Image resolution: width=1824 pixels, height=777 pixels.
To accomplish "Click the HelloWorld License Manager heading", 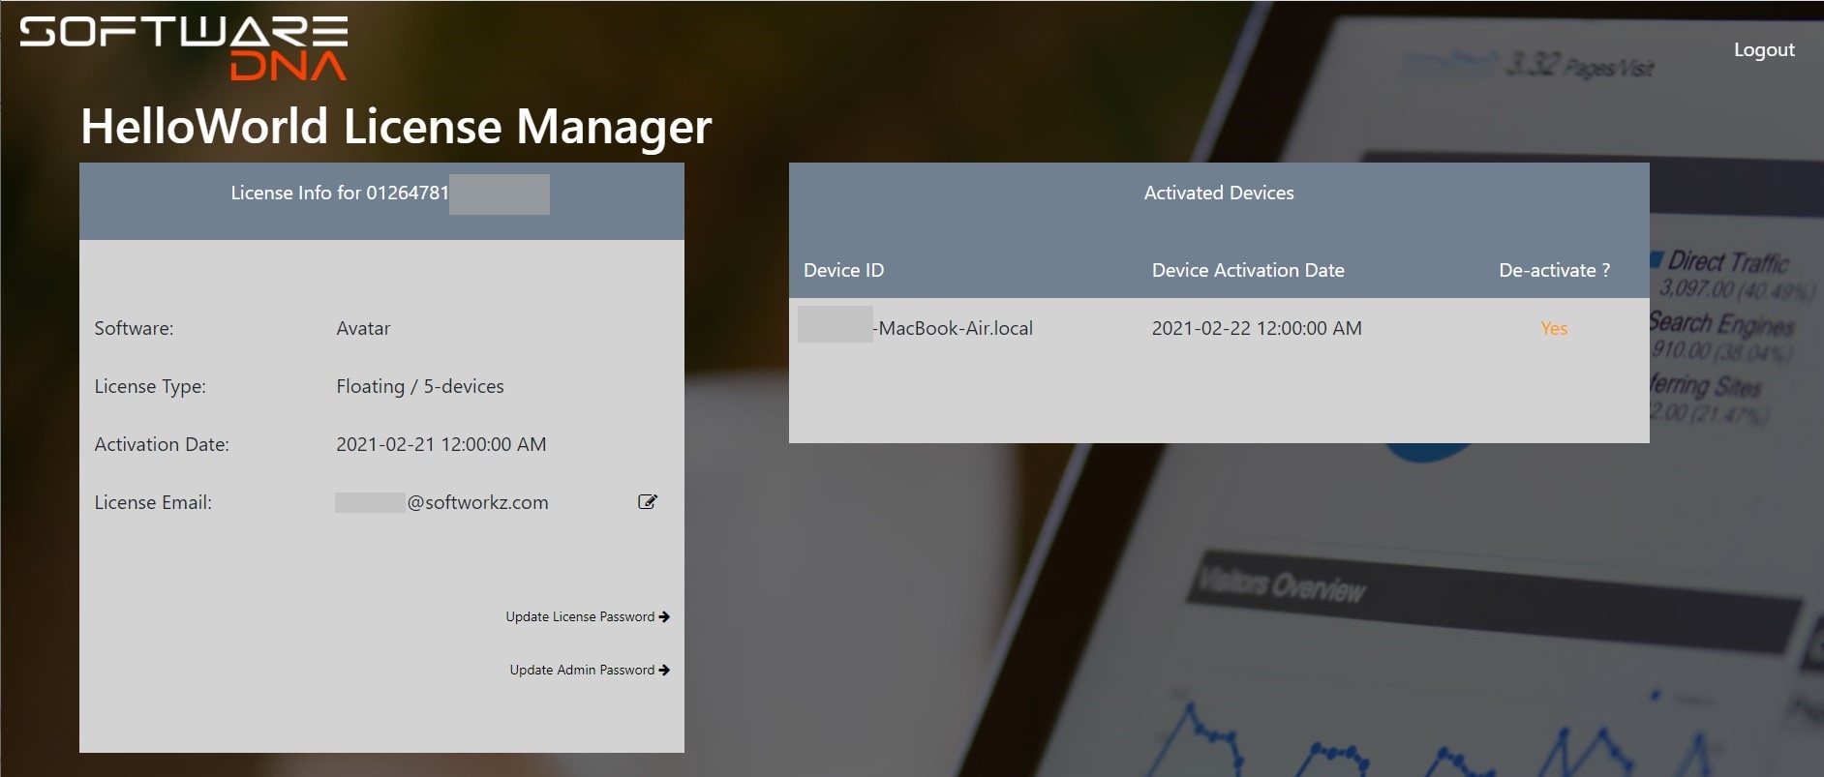I will tap(396, 126).
